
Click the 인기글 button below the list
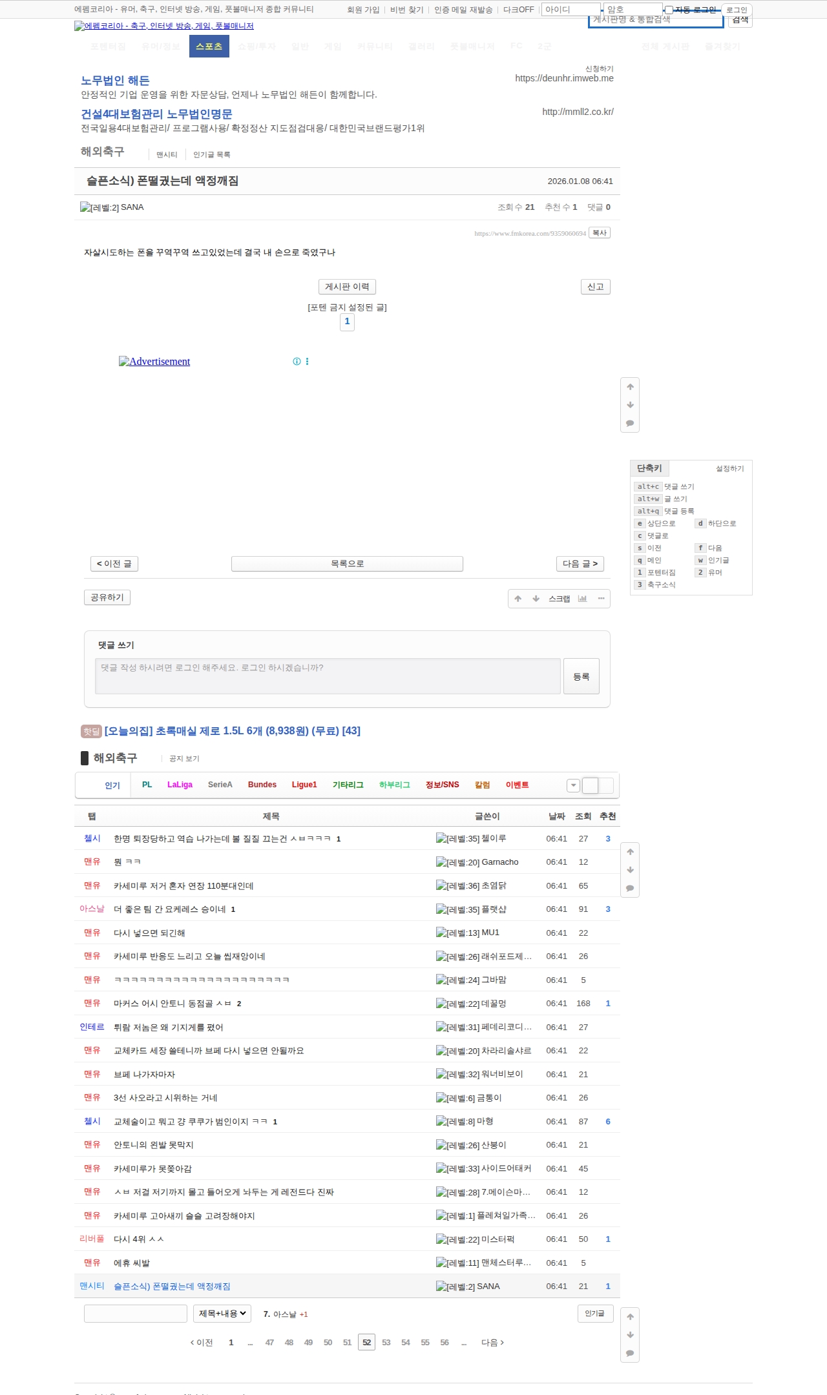click(x=595, y=1313)
